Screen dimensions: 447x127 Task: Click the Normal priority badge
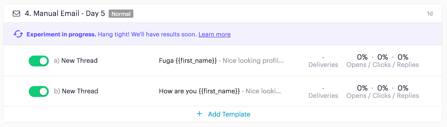coord(121,14)
